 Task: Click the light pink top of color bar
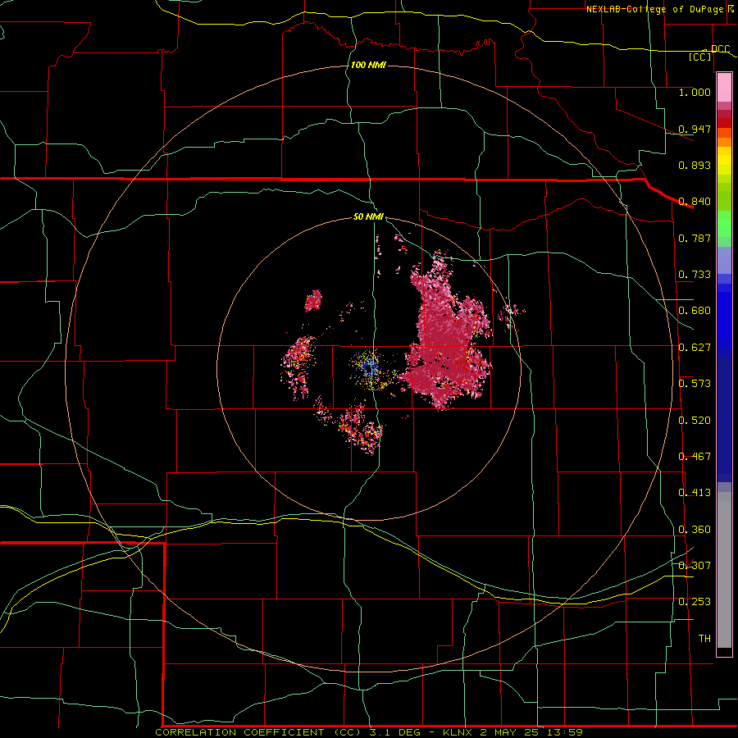(724, 87)
